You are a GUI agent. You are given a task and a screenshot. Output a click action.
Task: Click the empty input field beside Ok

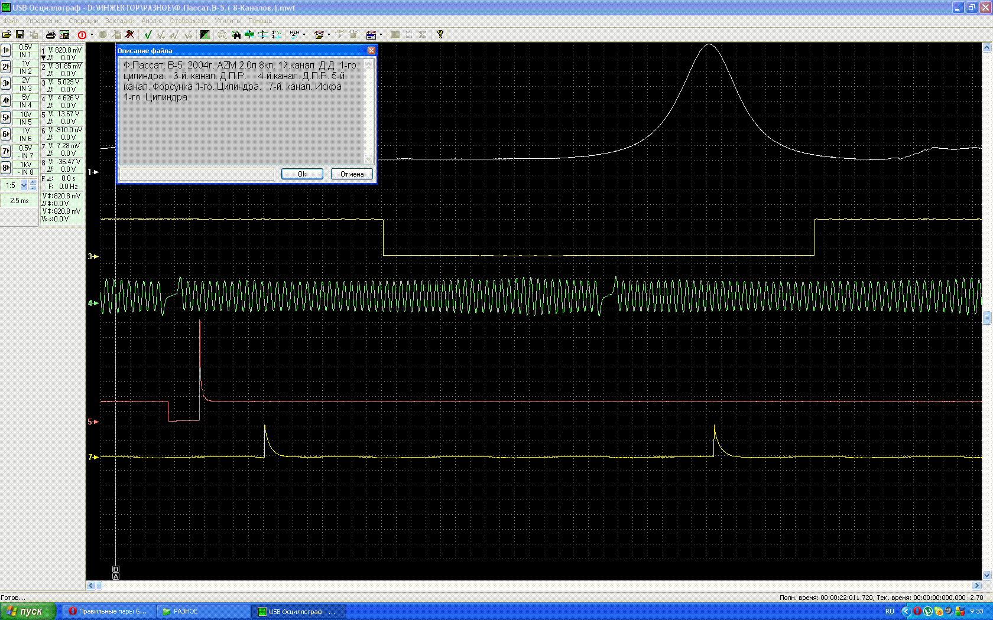tap(197, 174)
